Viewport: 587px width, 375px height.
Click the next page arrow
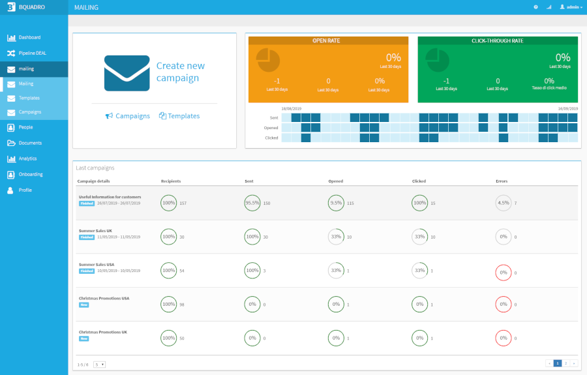click(574, 363)
